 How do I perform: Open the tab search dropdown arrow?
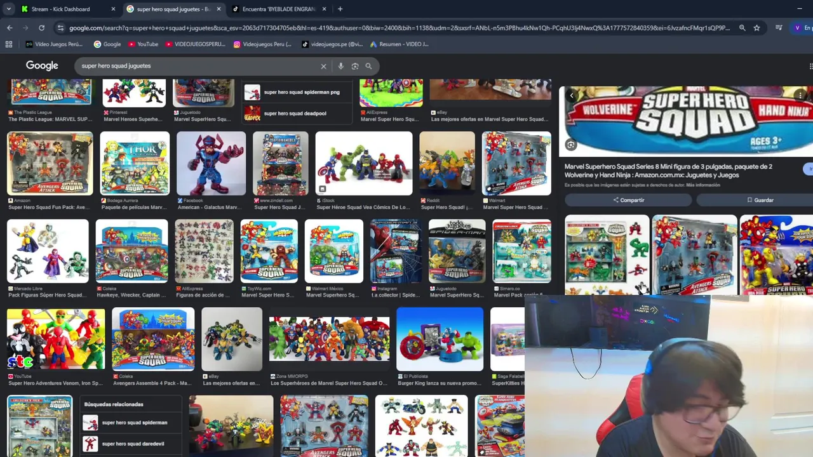9,9
